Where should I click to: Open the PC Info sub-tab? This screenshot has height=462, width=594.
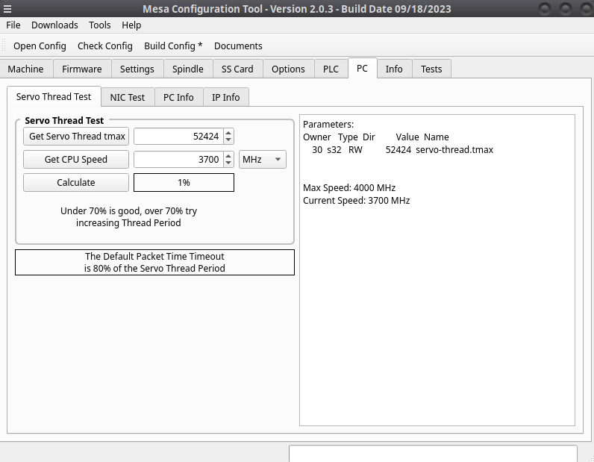[178, 98]
